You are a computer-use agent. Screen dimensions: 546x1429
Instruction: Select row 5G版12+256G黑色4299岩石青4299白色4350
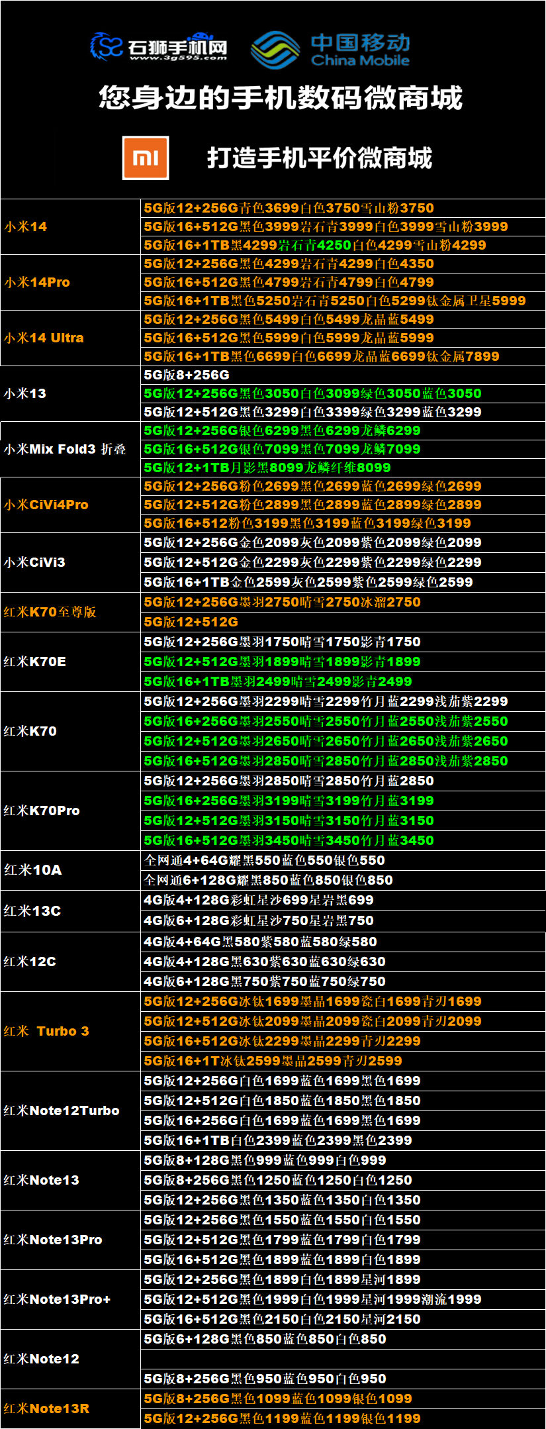pos(343,264)
